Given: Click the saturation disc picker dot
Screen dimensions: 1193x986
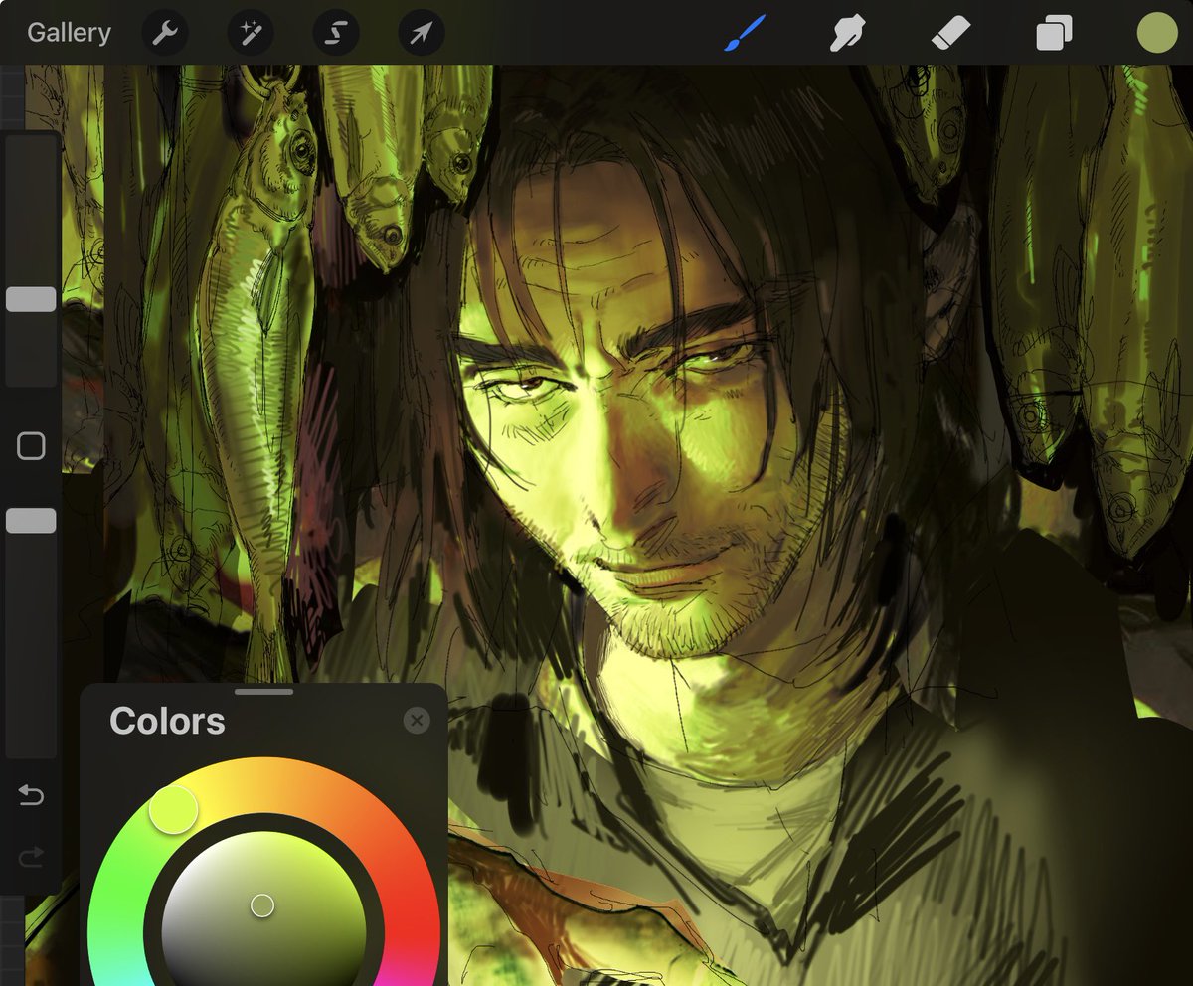Looking at the screenshot, I should pyautogui.click(x=262, y=905).
